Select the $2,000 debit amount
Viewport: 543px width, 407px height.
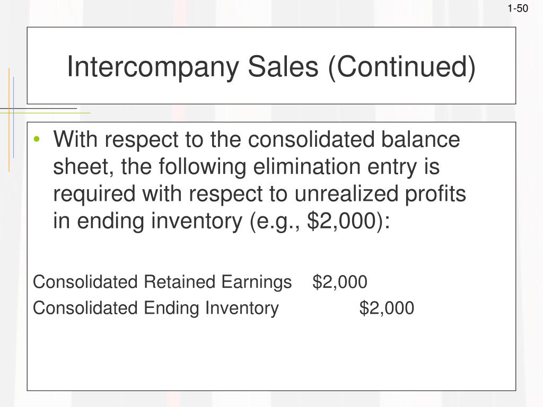[x=340, y=282]
